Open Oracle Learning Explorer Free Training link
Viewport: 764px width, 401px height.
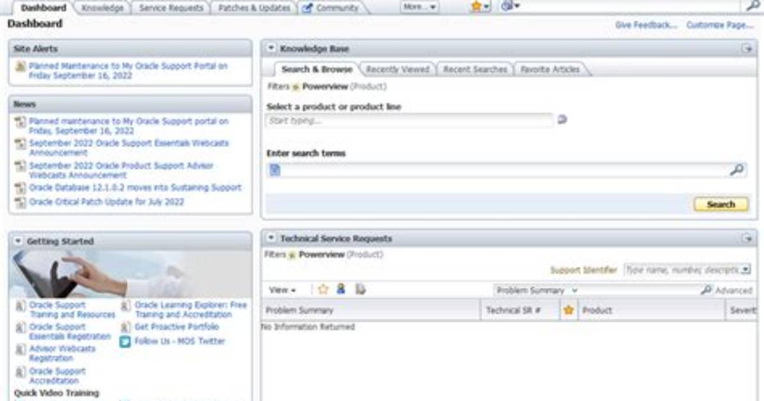click(x=190, y=310)
